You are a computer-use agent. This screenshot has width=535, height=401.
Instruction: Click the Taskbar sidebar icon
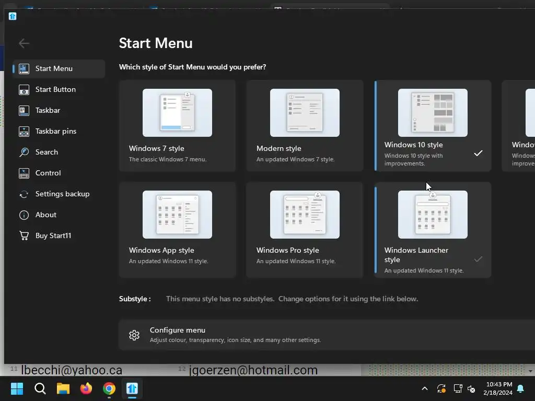coord(24,111)
